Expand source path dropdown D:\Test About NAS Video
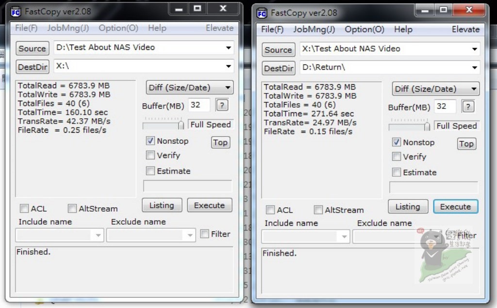This screenshot has width=497, height=308. pos(228,48)
